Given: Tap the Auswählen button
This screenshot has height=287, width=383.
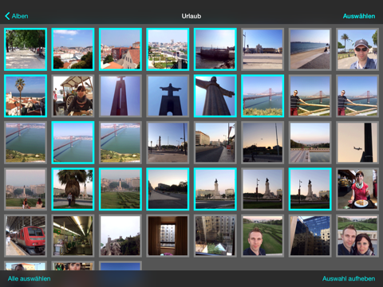Looking at the screenshot, I should point(359,16).
